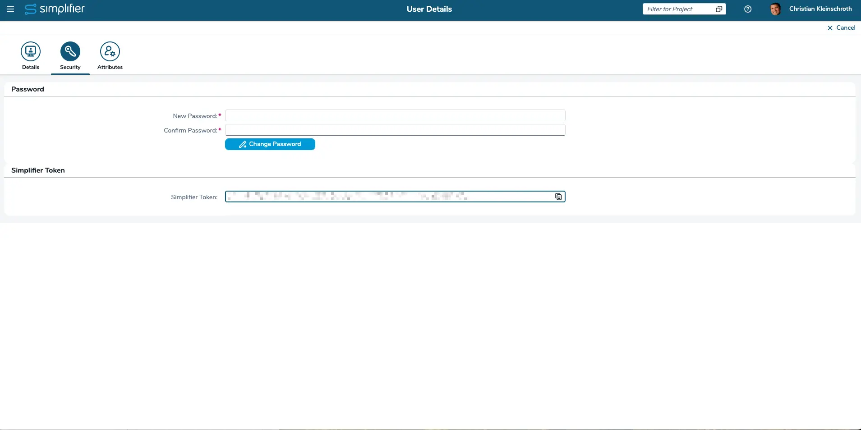Click the Confirm Password field label
Image resolution: width=861 pixels, height=430 pixels.
[190, 131]
